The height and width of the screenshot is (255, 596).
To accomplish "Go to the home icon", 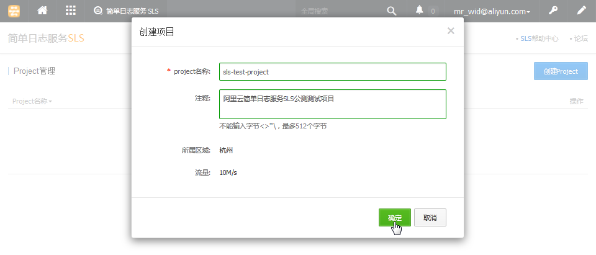I will [x=42, y=11].
